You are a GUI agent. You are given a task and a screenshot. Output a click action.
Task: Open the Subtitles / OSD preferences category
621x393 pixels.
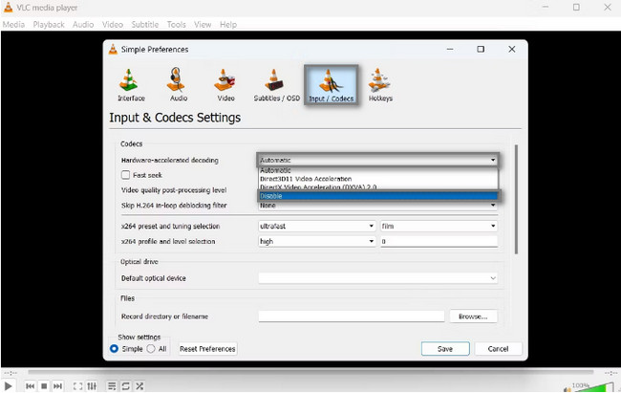[276, 85]
